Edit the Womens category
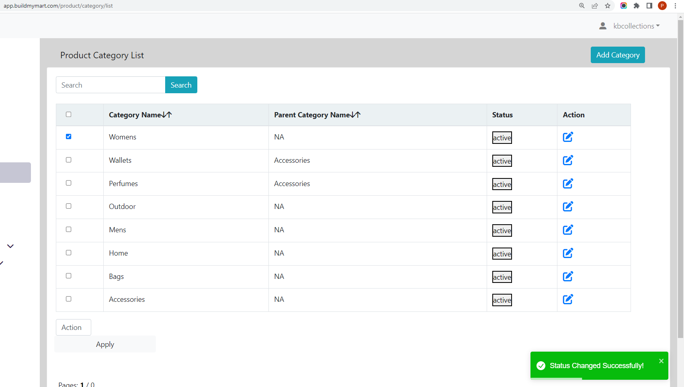 tap(568, 137)
